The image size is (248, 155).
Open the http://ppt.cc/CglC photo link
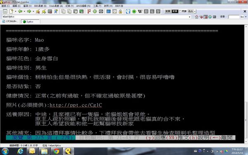pyautogui.click(x=76, y=105)
